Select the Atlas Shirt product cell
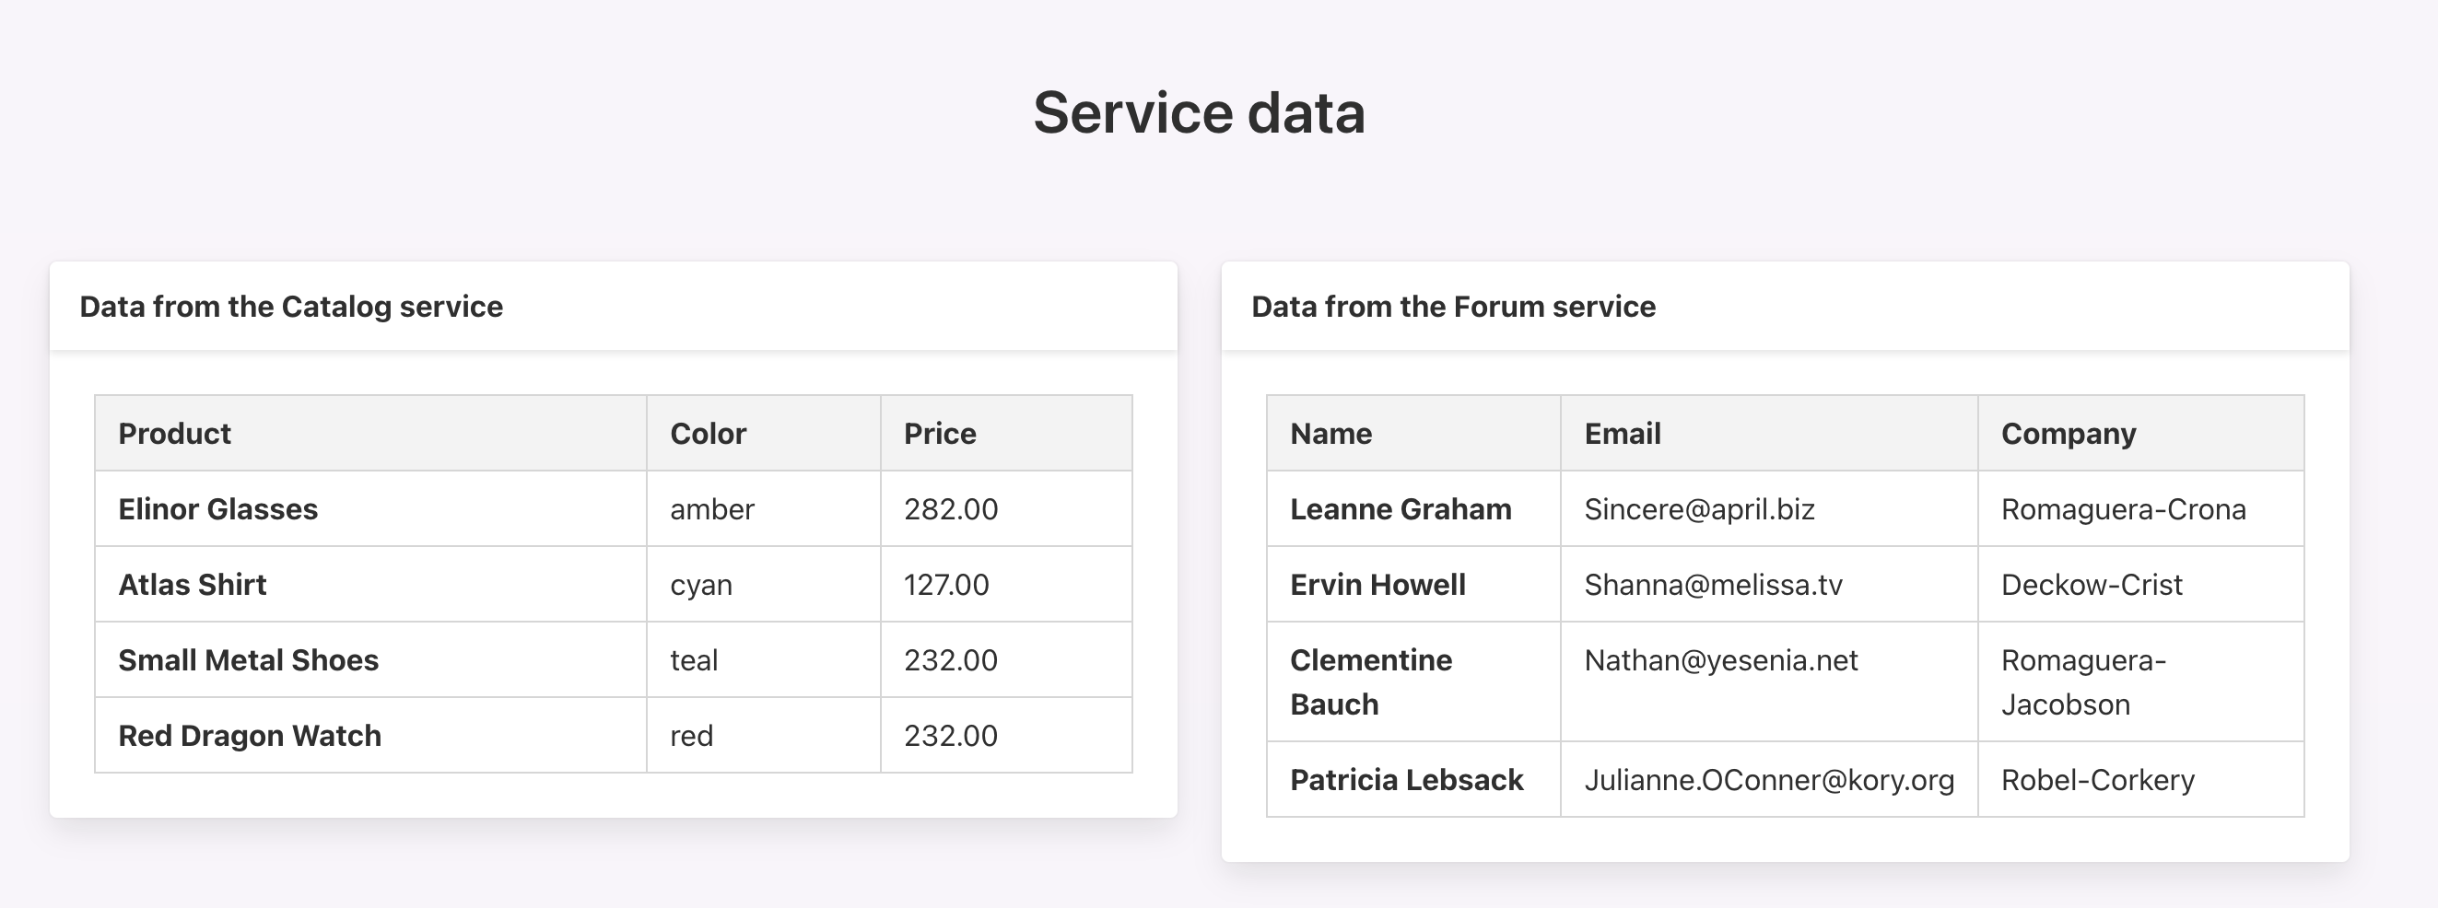The image size is (2438, 908). pos(371,585)
